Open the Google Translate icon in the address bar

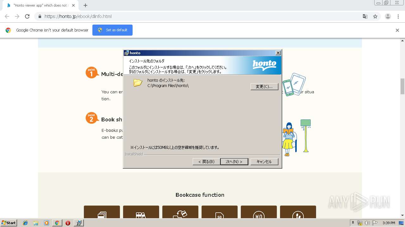(365, 16)
